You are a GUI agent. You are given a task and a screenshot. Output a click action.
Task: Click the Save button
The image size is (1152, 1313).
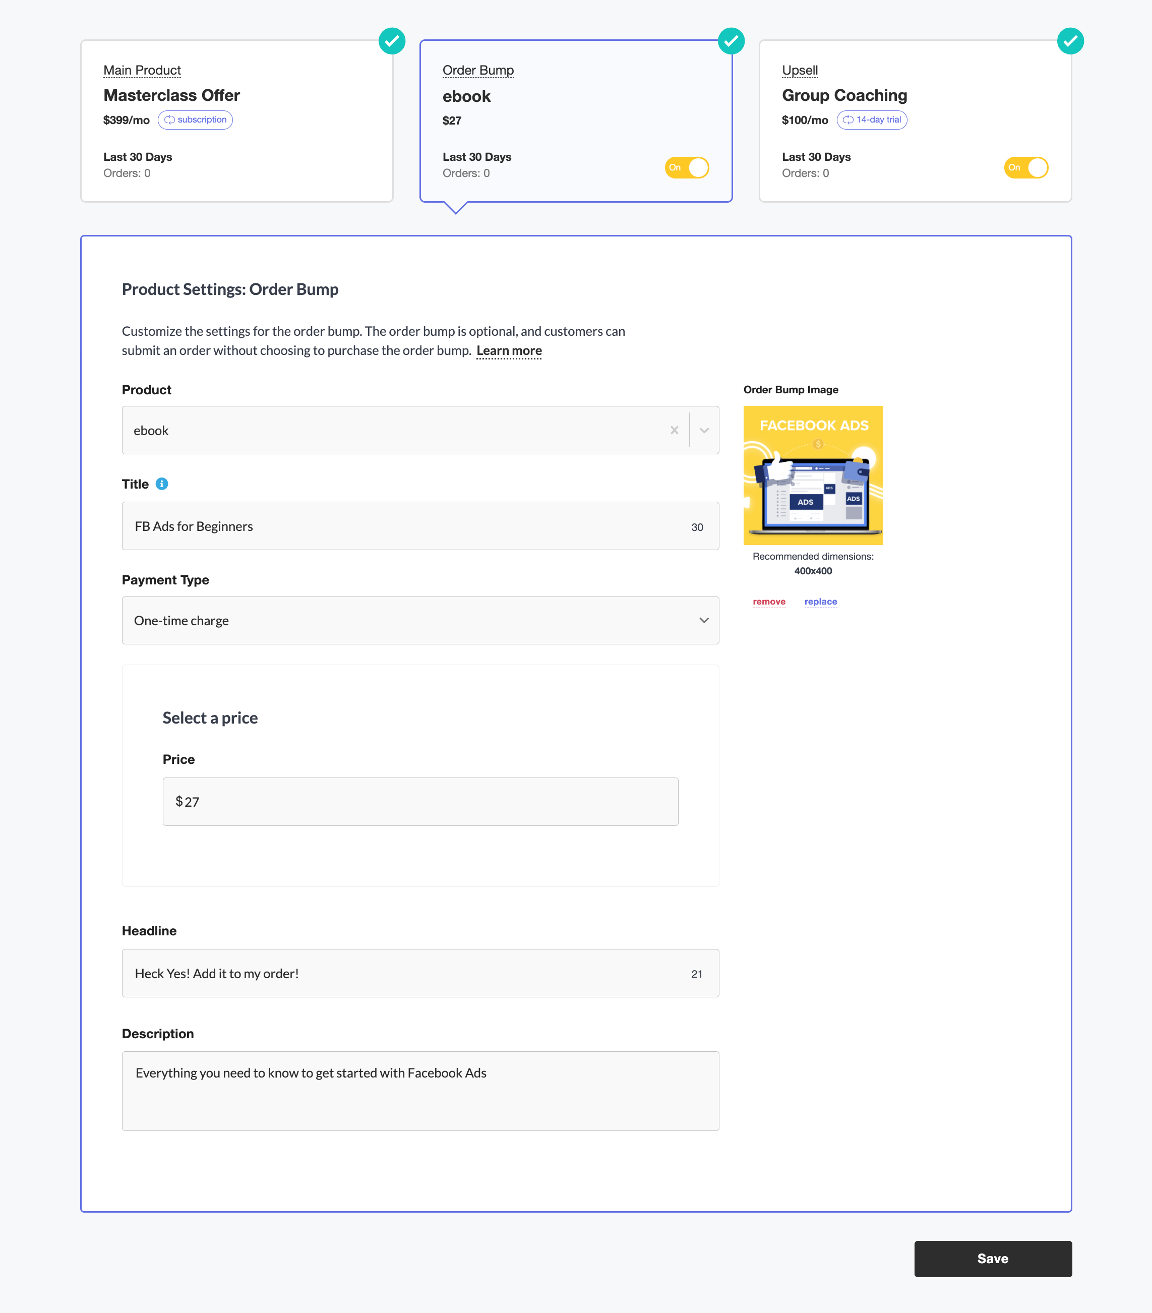pos(993,1259)
